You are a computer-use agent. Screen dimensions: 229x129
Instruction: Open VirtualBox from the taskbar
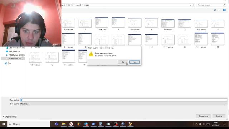coord(123,124)
